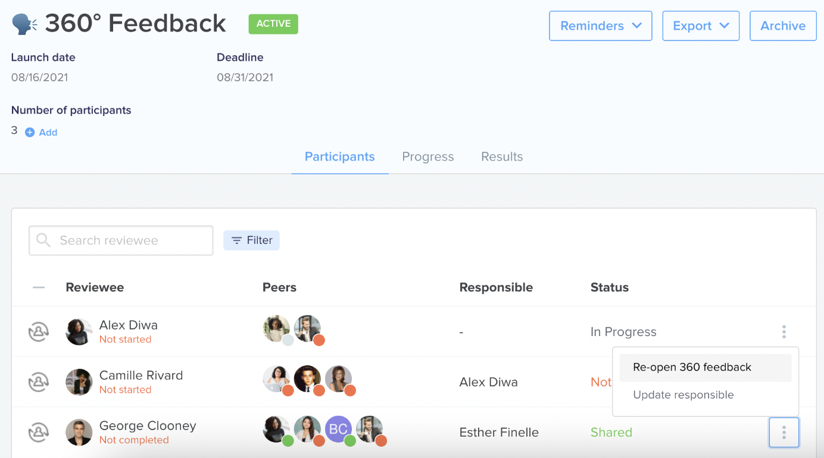Click the speaking head 360° Feedback icon
The width and height of the screenshot is (824, 458).
pos(24,24)
